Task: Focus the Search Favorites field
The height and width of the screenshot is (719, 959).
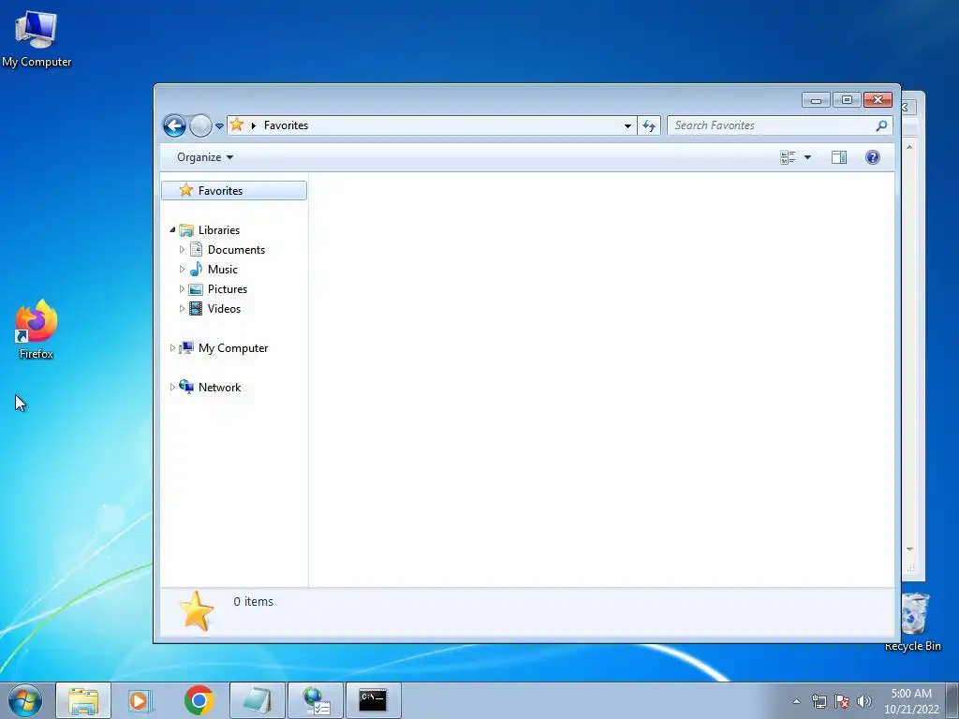Action: (779, 125)
